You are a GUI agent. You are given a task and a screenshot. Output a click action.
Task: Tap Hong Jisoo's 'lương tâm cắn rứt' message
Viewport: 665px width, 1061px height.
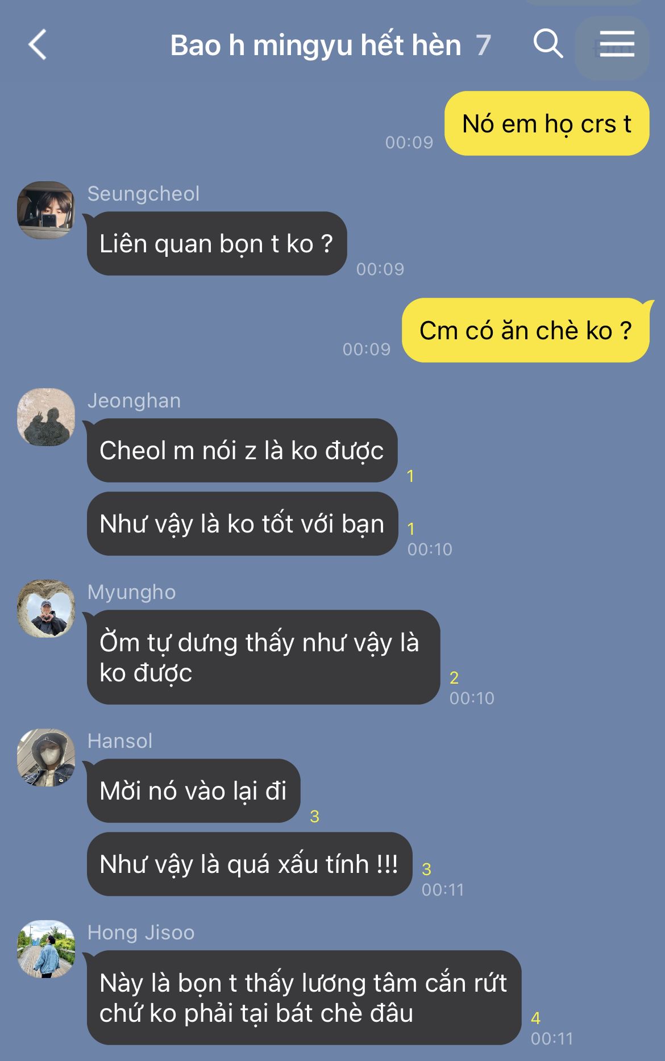[304, 997]
